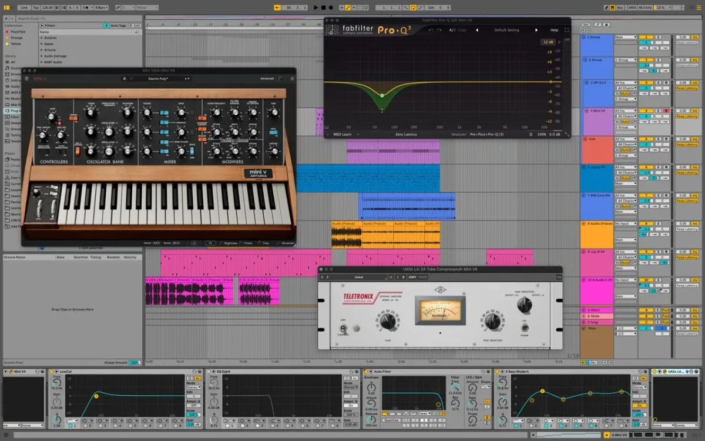Toggle the yellow activator numbered 2 on 2 Group track
Screen dimensions: 705x441
click(646, 60)
